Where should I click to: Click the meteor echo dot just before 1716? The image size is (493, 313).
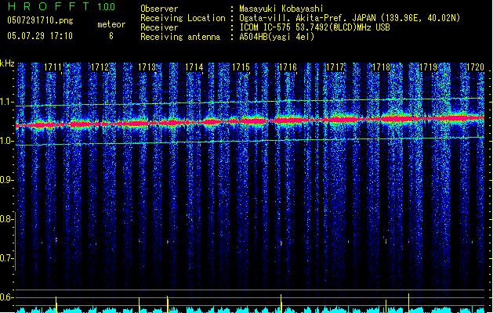pos(281,243)
